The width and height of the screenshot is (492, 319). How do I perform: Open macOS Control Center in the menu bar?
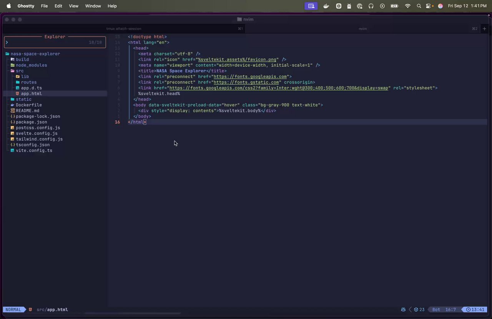(x=428, y=6)
